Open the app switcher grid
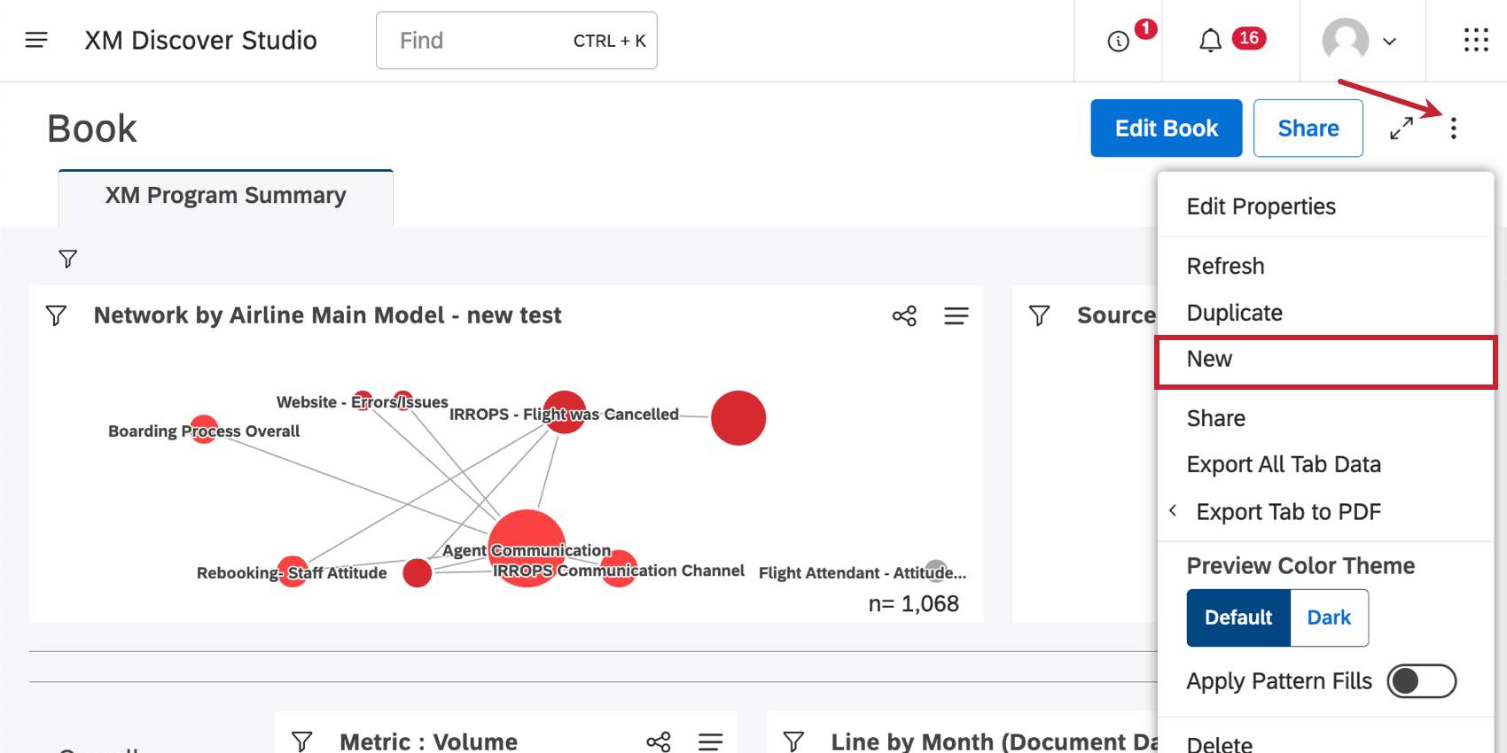The width and height of the screenshot is (1507, 753). (x=1476, y=40)
